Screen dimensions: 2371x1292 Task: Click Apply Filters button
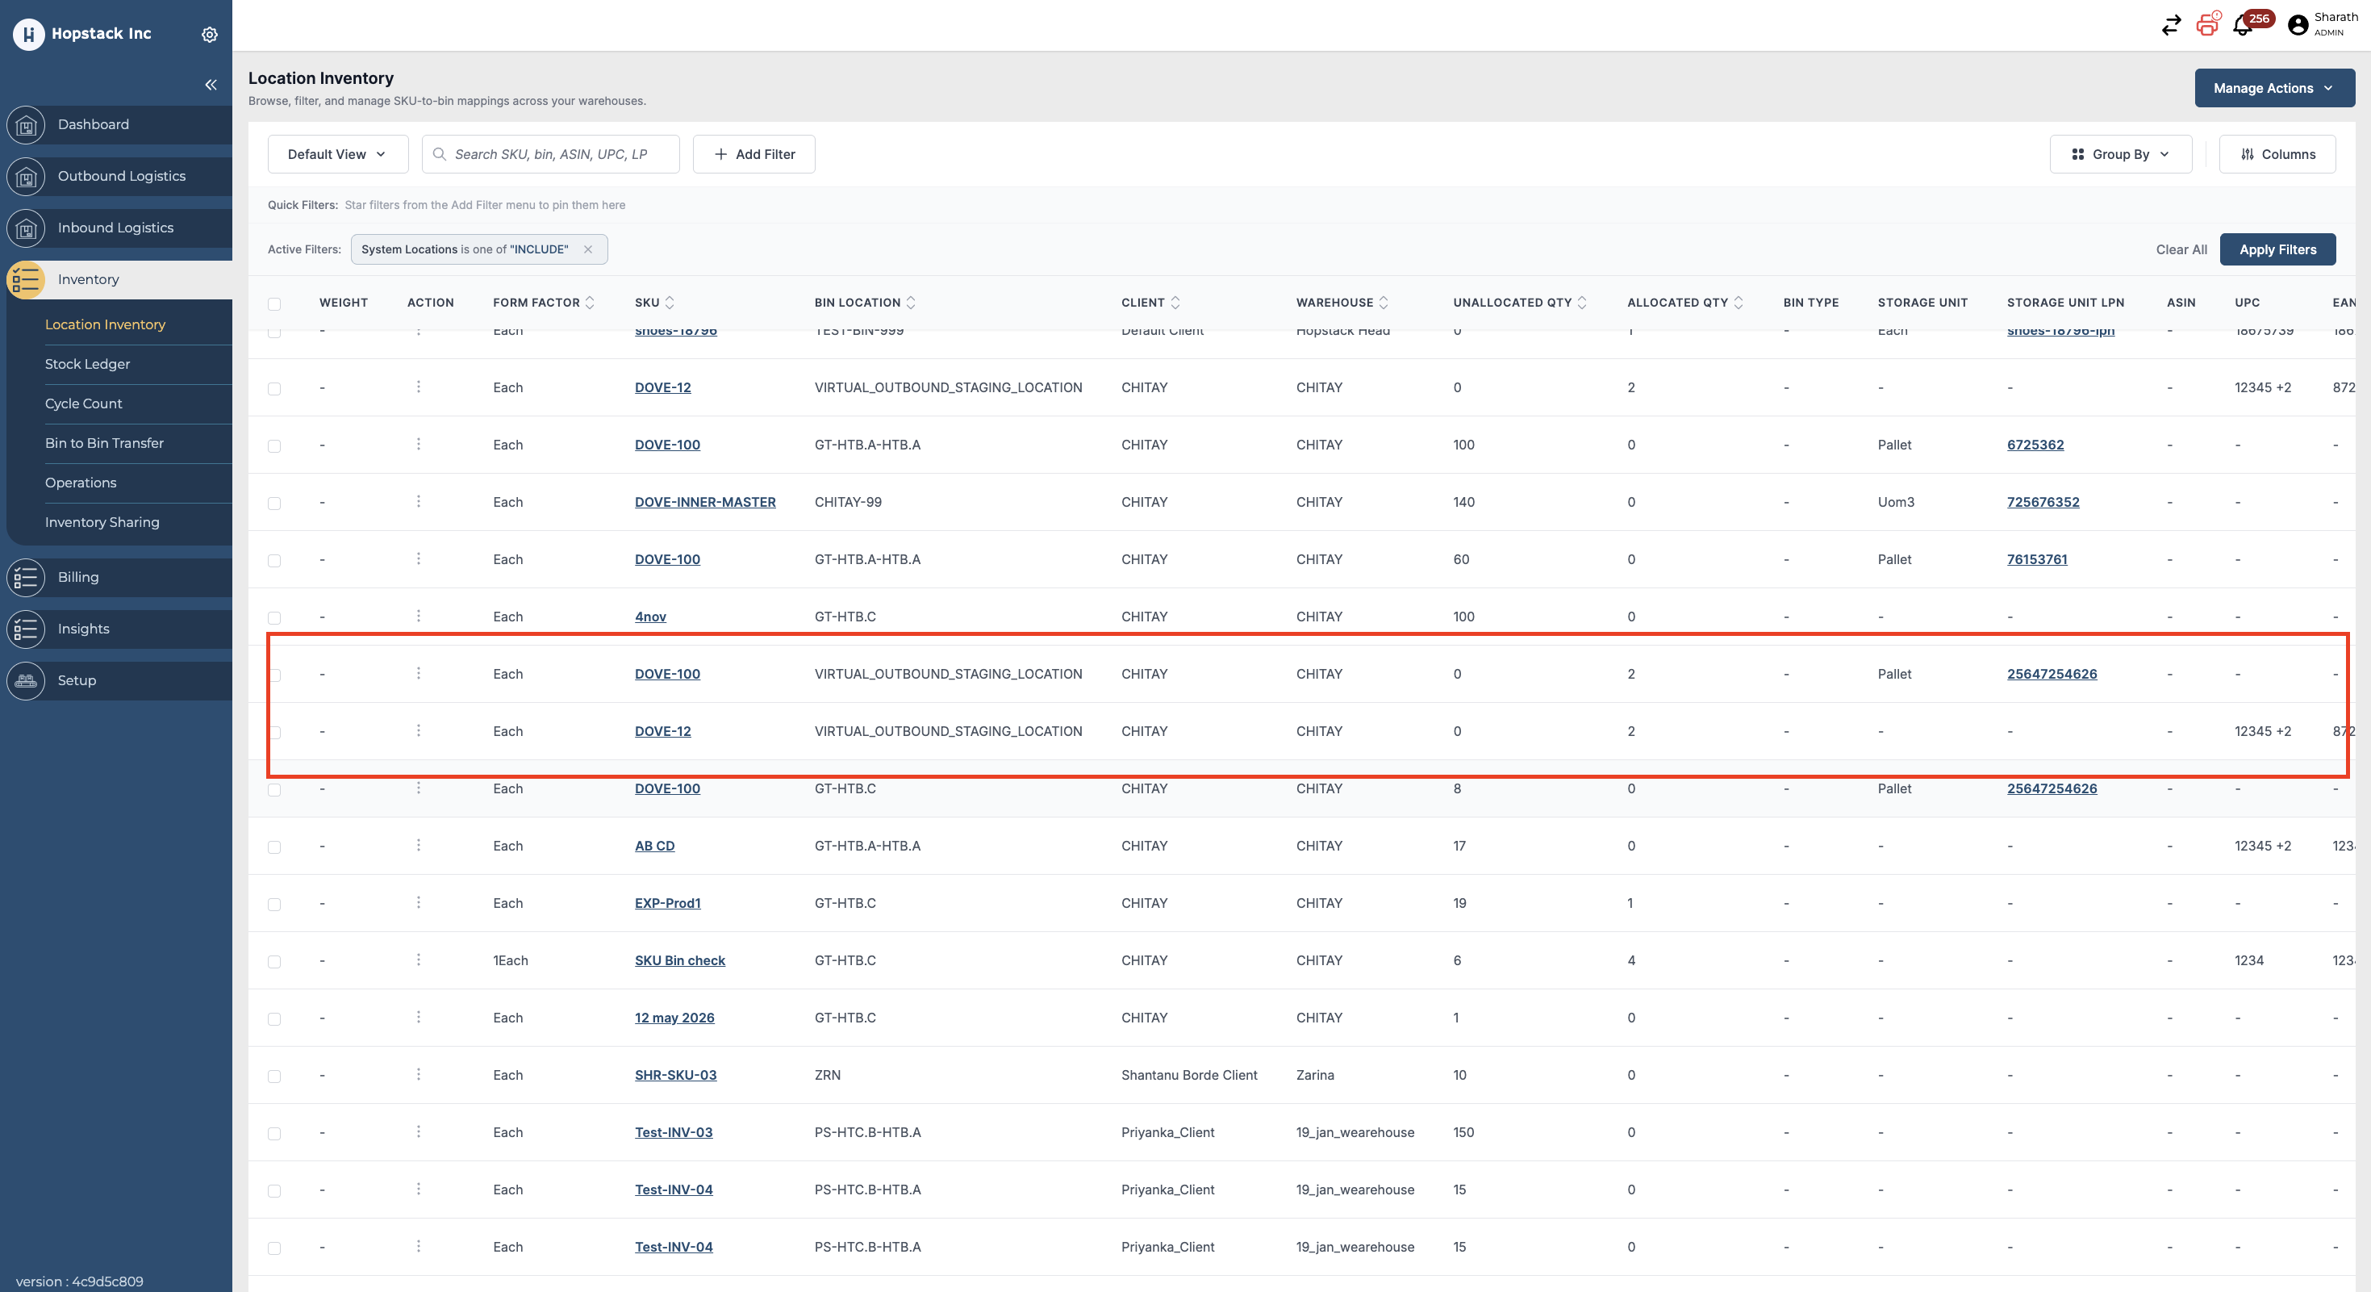tap(2278, 249)
